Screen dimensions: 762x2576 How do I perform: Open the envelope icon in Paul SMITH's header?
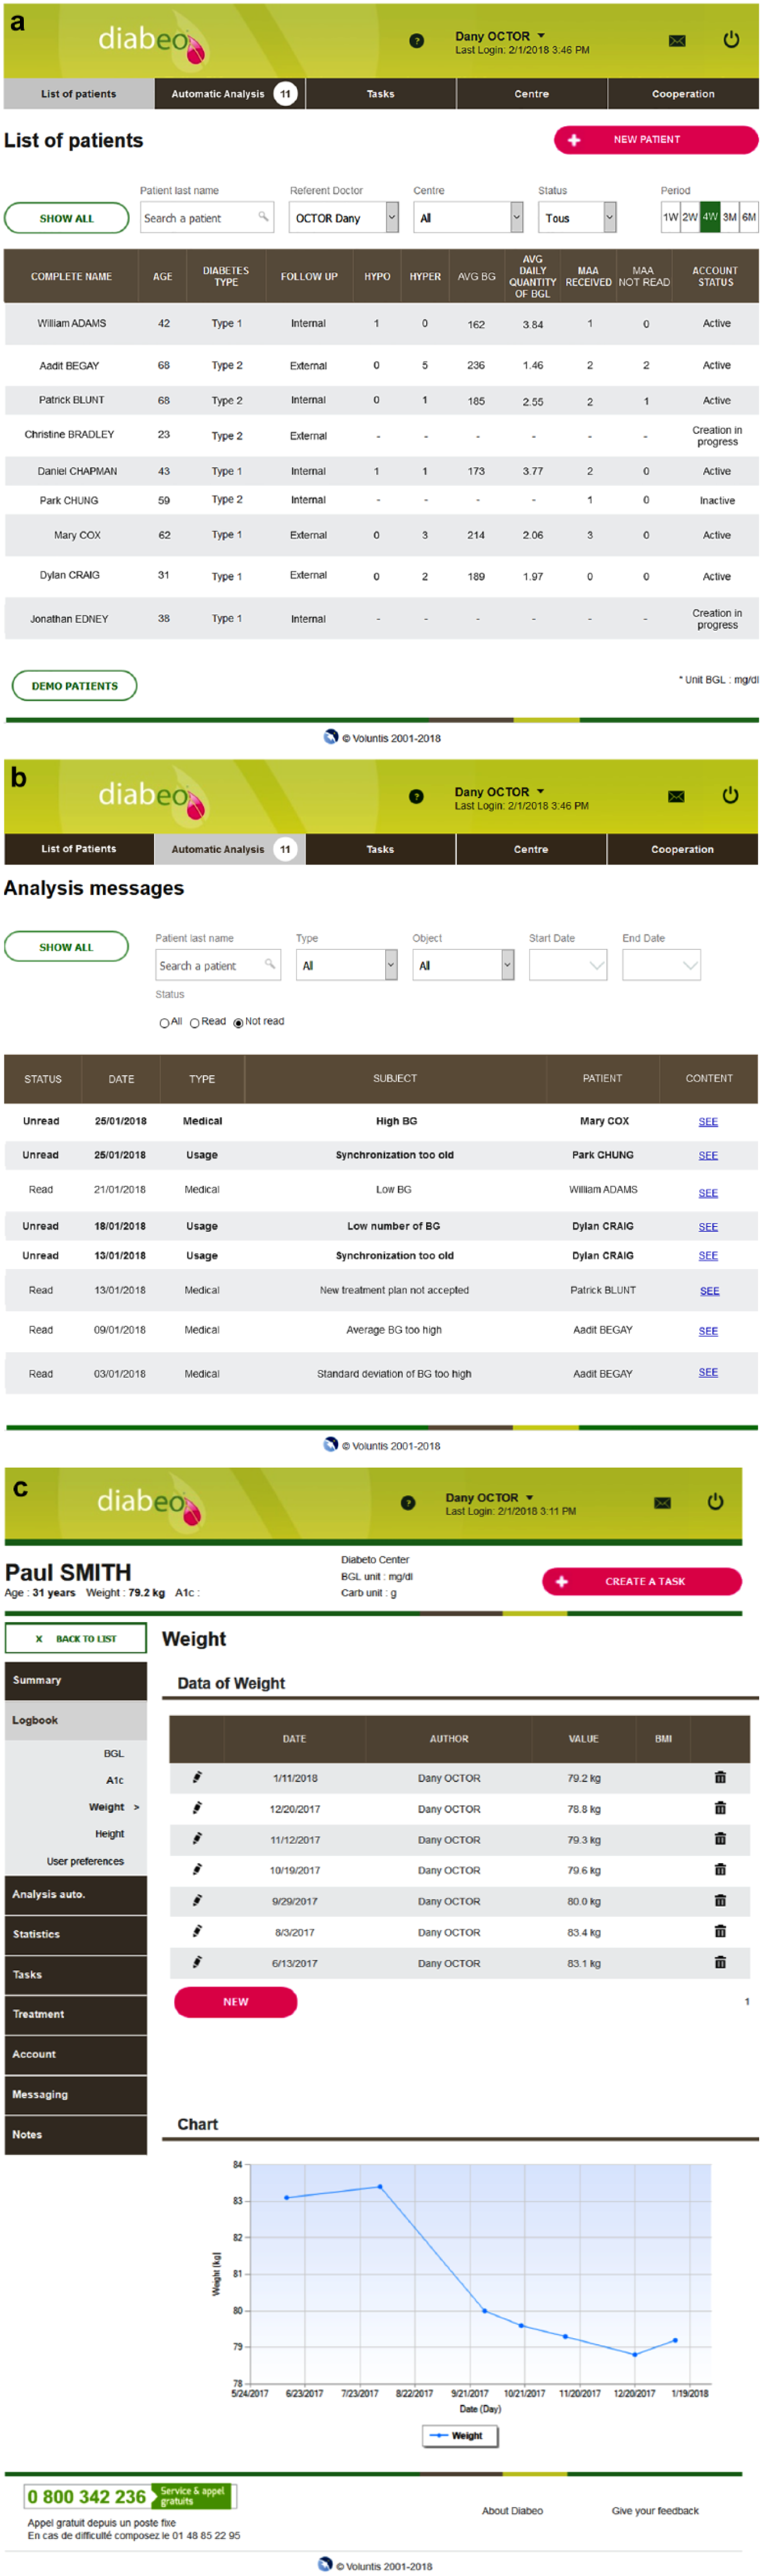(661, 1502)
